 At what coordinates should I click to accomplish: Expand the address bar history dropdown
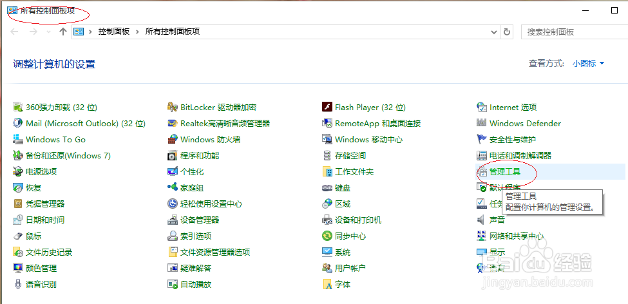[494, 32]
